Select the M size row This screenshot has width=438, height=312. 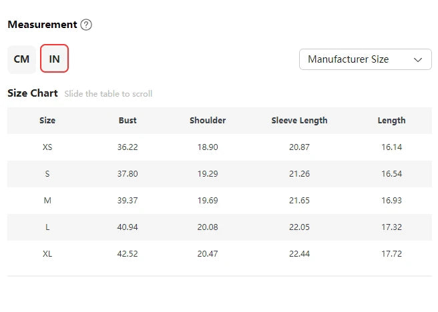click(47, 200)
